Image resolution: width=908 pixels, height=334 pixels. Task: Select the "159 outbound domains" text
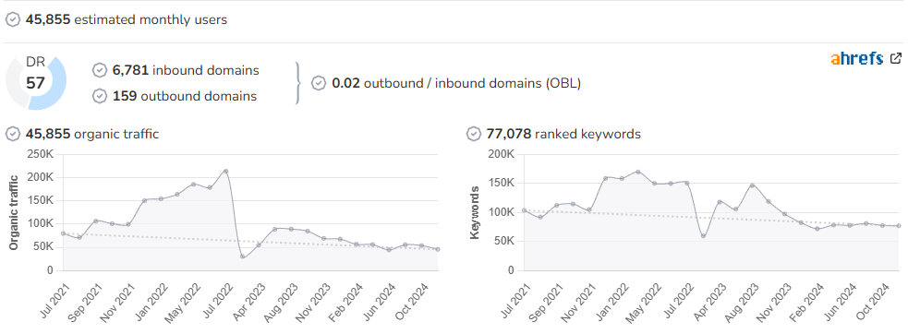pyautogui.click(x=185, y=96)
